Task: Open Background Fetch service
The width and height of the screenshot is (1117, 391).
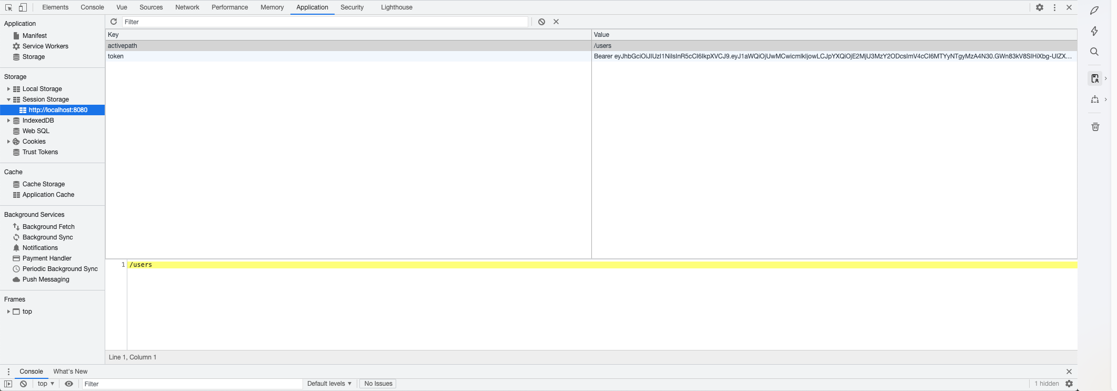Action: tap(48, 227)
